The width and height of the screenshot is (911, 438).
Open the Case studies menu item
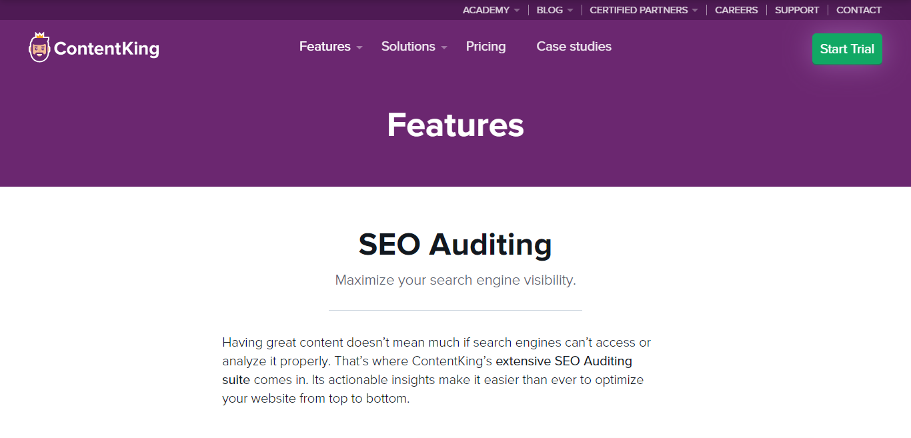click(x=574, y=47)
